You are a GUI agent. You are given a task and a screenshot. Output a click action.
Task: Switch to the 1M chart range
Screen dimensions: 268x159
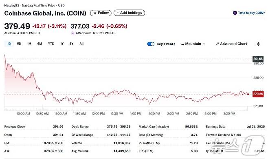point(29,44)
